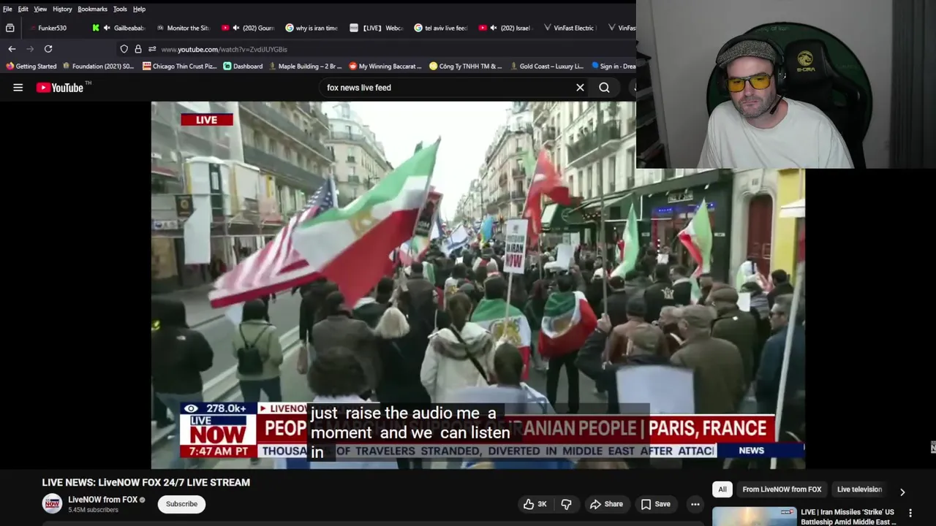The width and height of the screenshot is (936, 526).
Task: Open the Bookmarks menu
Action: coord(92,9)
